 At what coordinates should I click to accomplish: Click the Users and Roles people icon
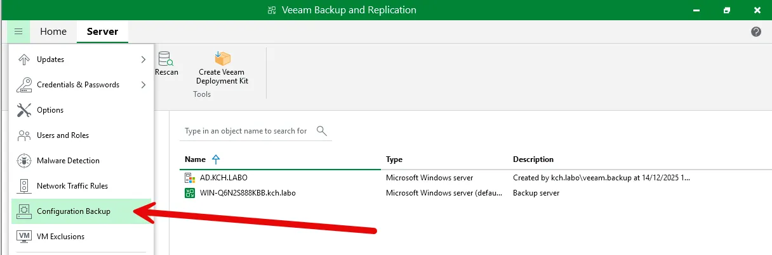[x=24, y=135]
